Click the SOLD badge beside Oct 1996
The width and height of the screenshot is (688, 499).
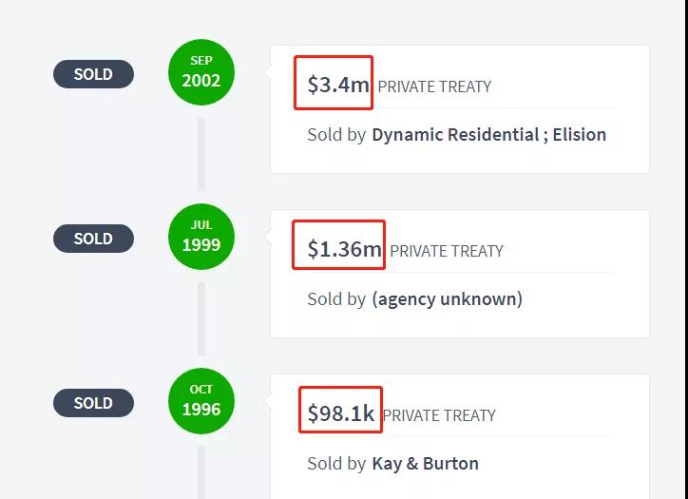93,403
